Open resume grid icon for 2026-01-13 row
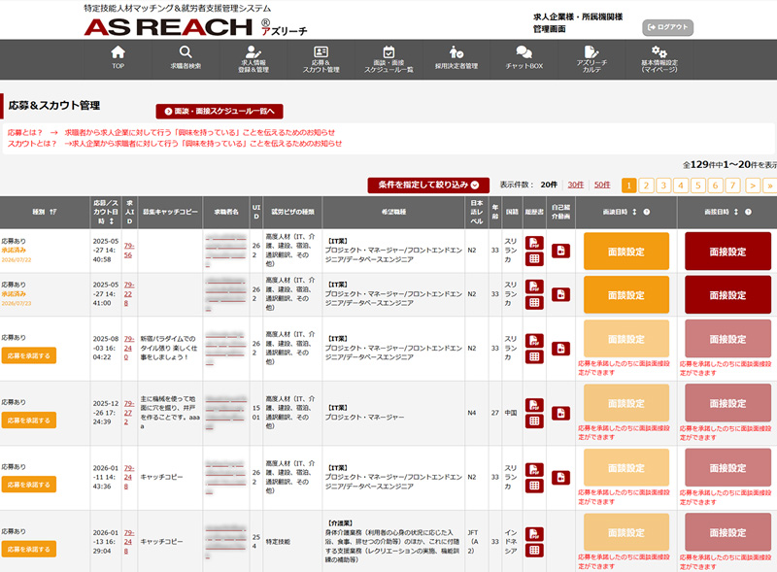The image size is (777, 572). [534, 551]
